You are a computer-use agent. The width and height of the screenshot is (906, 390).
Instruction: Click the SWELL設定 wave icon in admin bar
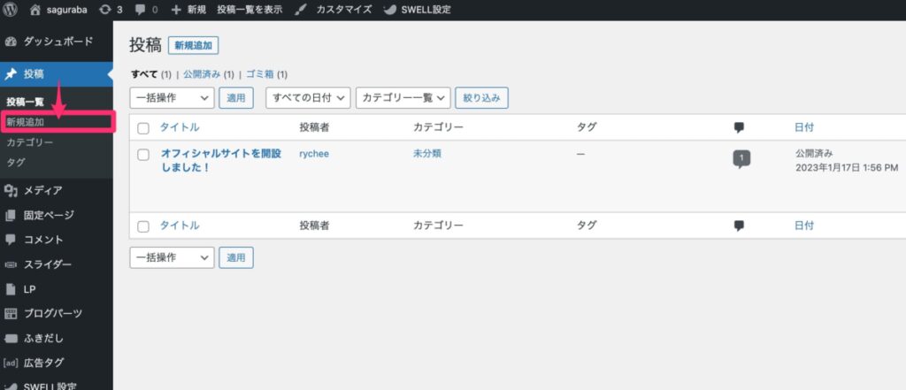390,10
